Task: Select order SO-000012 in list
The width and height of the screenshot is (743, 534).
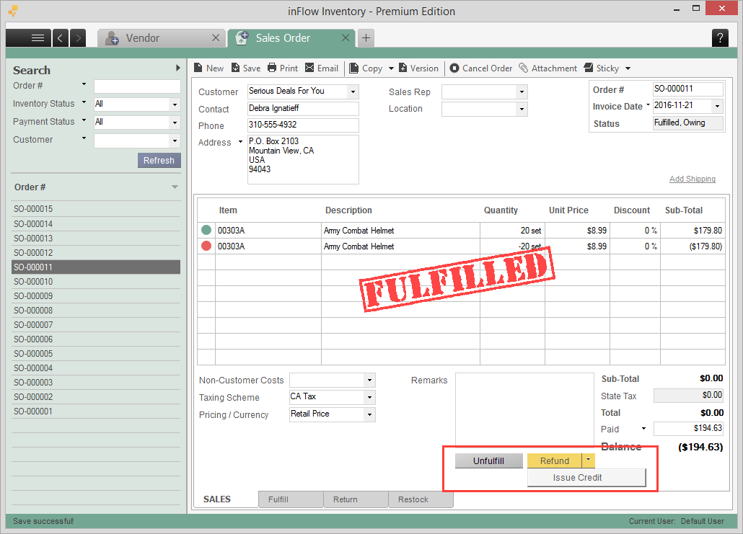Action: (x=96, y=252)
